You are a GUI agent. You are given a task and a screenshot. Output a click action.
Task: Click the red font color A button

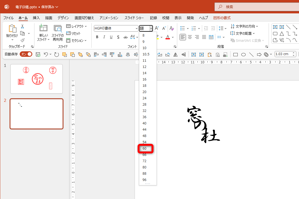pos(168,37)
